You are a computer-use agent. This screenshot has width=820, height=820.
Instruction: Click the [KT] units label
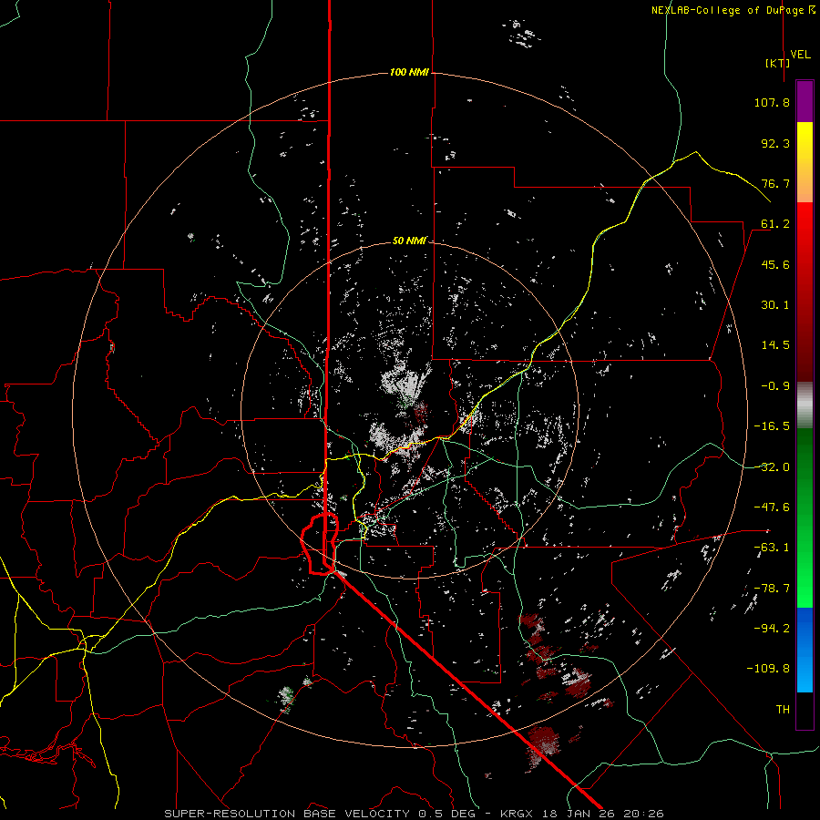coord(777,63)
